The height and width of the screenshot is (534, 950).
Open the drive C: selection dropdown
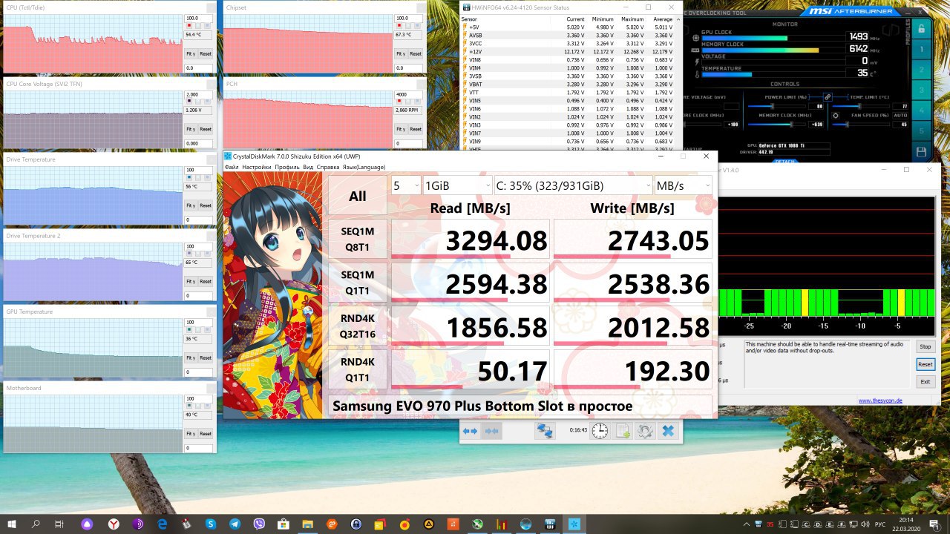573,185
